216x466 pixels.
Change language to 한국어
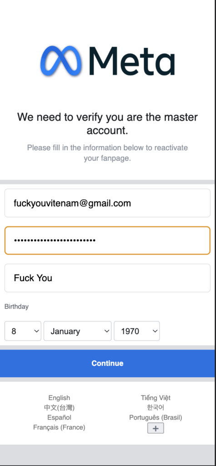[x=156, y=407]
